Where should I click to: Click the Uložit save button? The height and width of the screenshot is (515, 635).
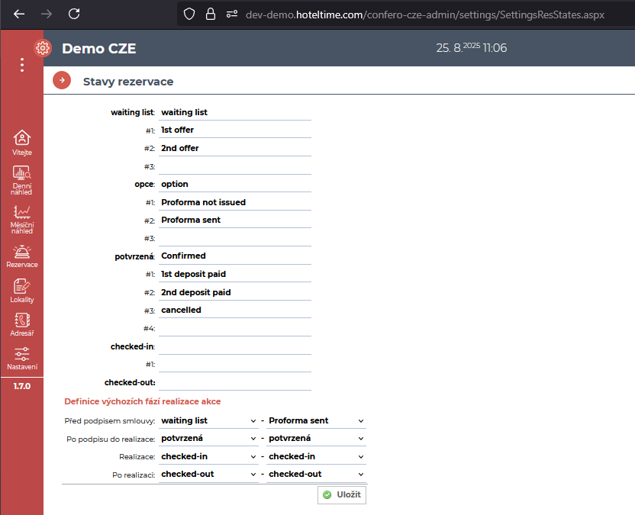342,494
